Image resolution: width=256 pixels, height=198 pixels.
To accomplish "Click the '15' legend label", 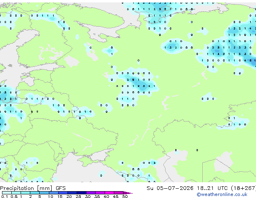I will point(60,196).
